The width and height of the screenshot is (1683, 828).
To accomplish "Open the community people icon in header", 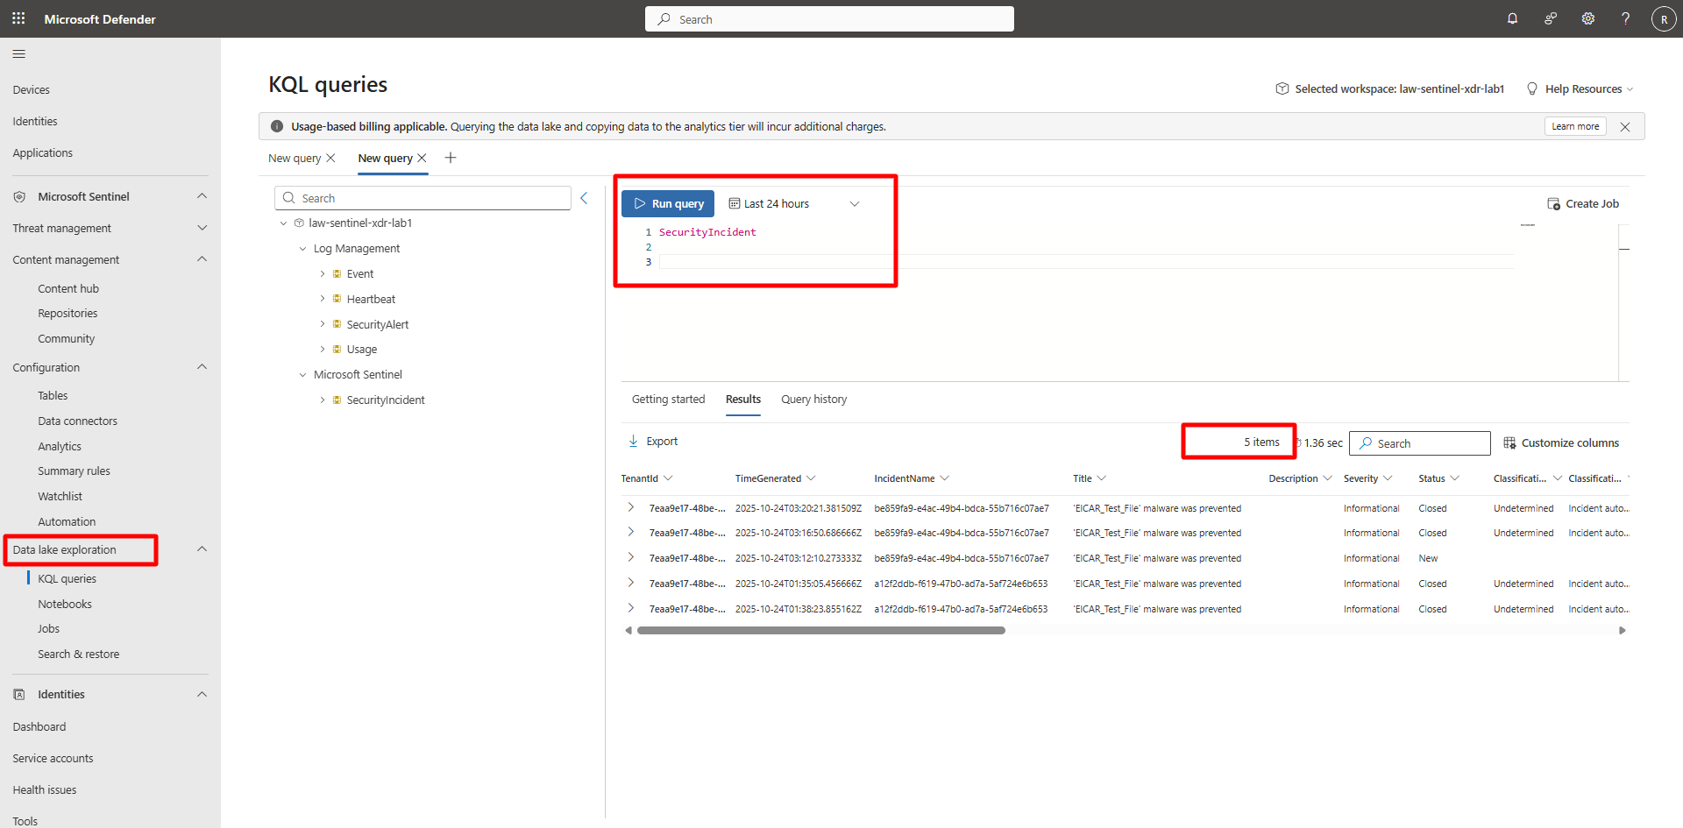I will [1550, 18].
